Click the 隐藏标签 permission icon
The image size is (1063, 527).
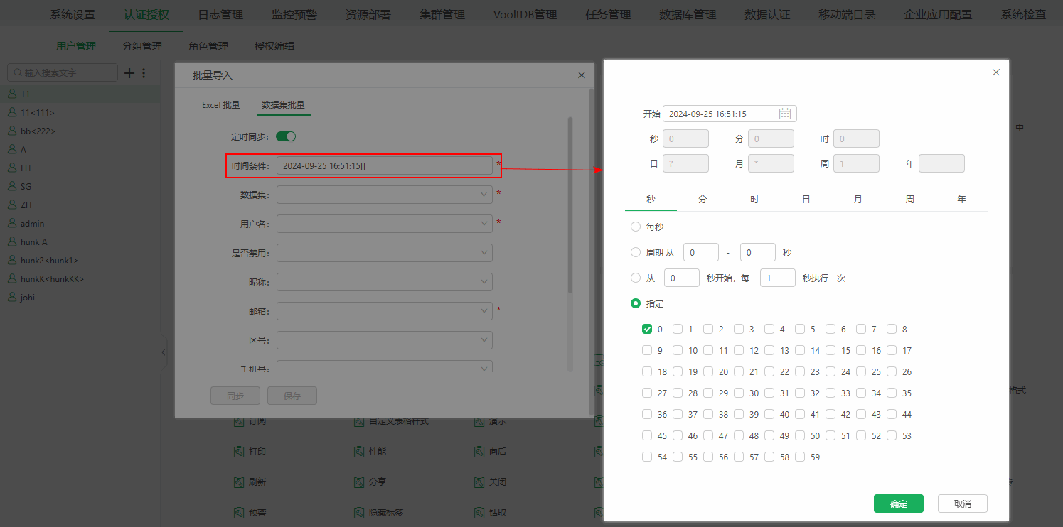360,512
